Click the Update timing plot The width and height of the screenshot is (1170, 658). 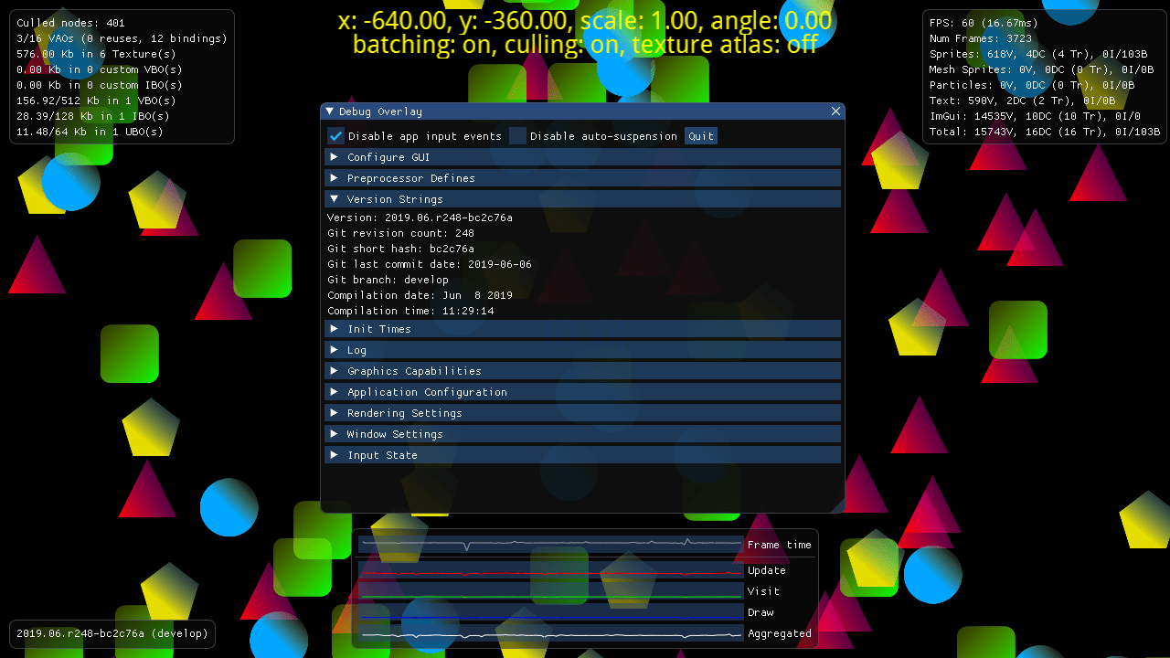click(x=551, y=570)
